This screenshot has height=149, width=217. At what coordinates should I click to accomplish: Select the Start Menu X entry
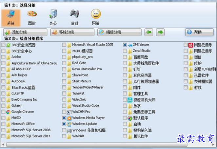click(x=82, y=81)
